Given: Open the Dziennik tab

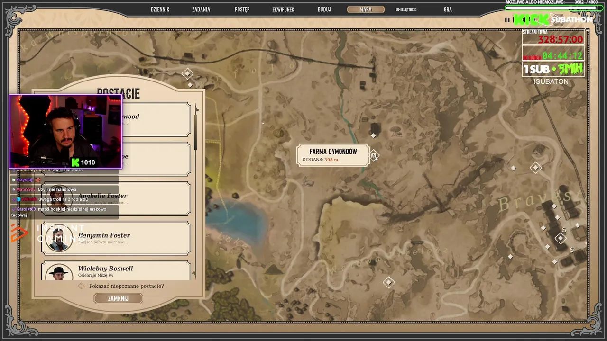Looking at the screenshot, I should point(160,9).
